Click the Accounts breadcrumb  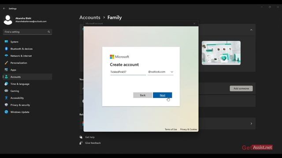pos(90,18)
